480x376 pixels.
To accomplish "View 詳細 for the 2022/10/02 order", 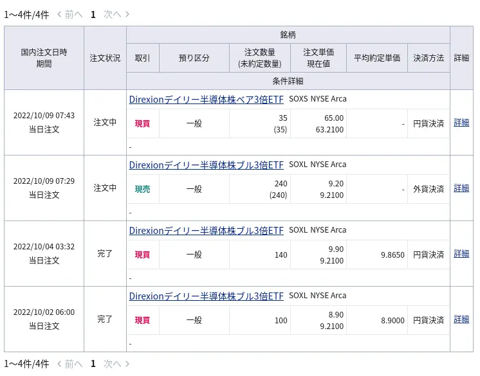I will point(461,319).
